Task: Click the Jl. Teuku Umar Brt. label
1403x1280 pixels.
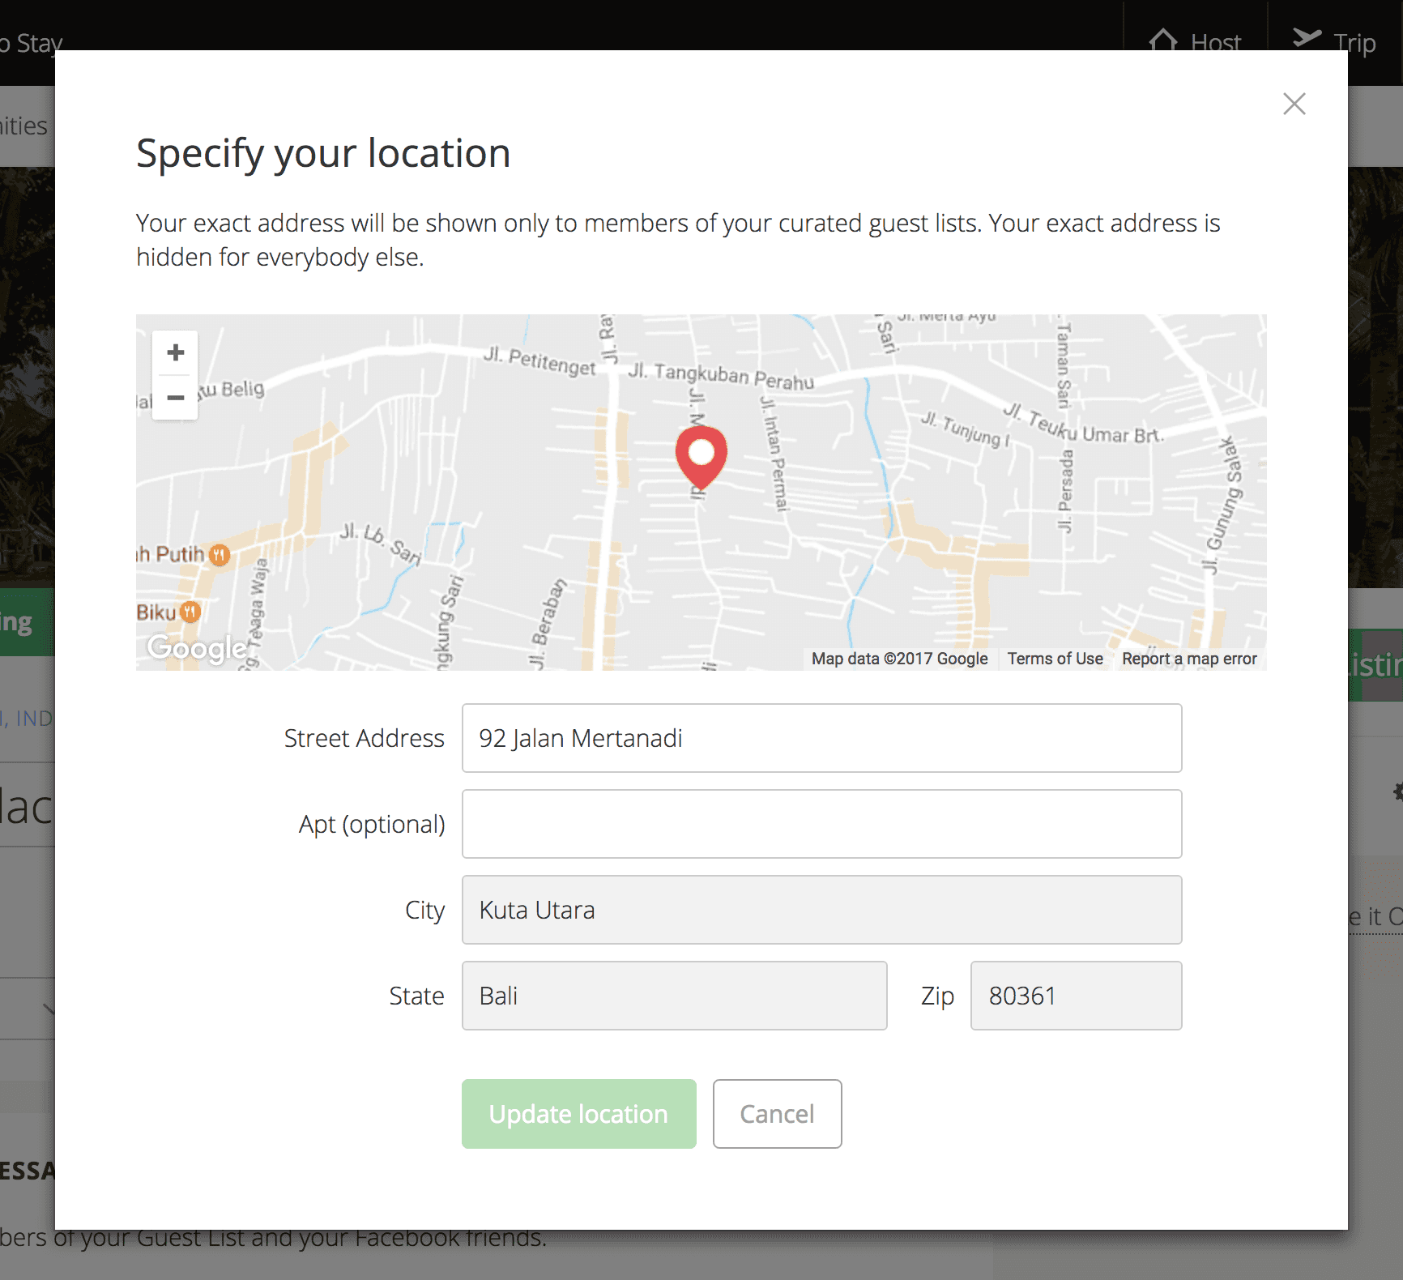Action: point(1084,425)
